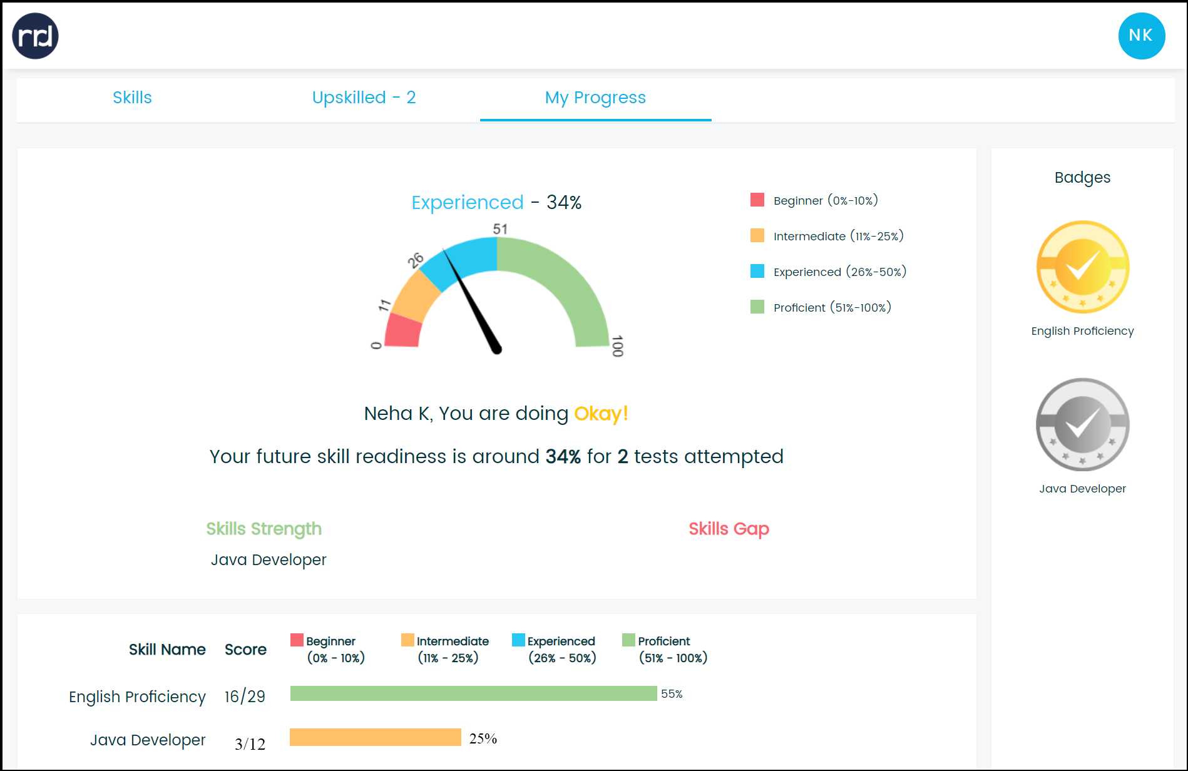Click the orange Java Developer progress bar
Image resolution: width=1188 pixels, height=771 pixels.
[376, 737]
